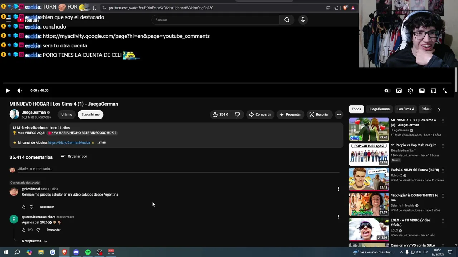Show more filter chips with the right arrow
The height and width of the screenshot is (257, 458).
[439, 109]
